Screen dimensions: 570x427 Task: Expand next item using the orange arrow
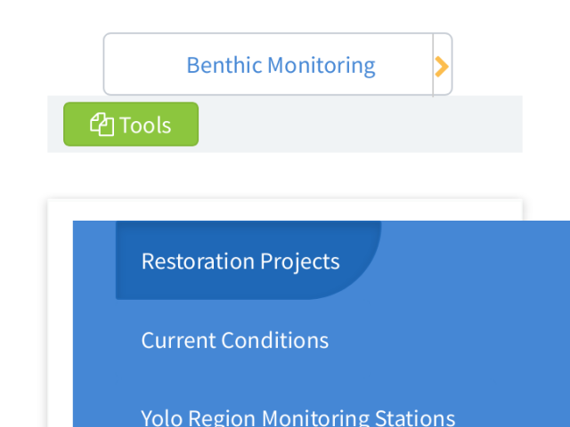[442, 67]
